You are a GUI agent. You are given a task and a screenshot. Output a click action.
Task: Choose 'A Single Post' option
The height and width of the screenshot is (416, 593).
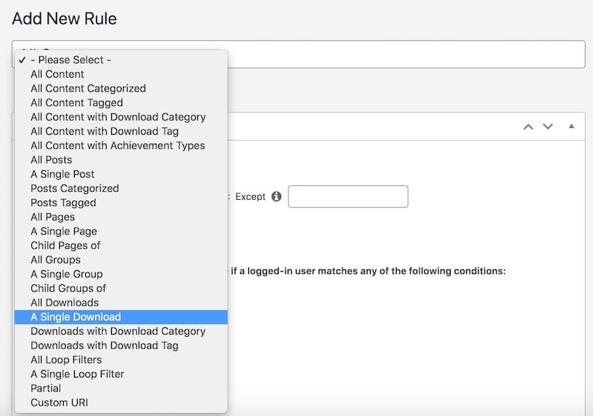62,174
